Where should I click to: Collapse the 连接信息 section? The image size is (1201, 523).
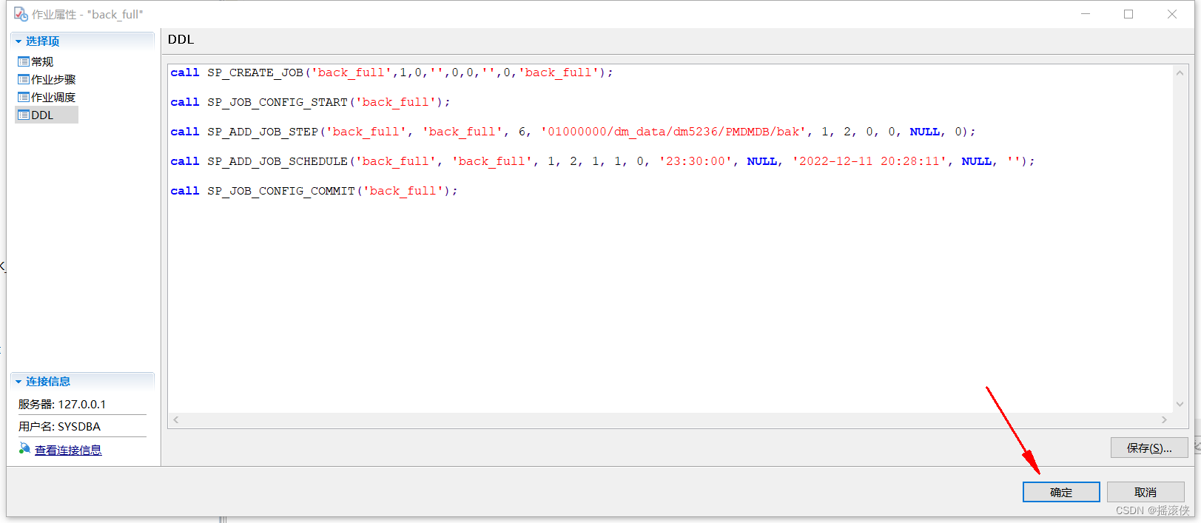18,382
